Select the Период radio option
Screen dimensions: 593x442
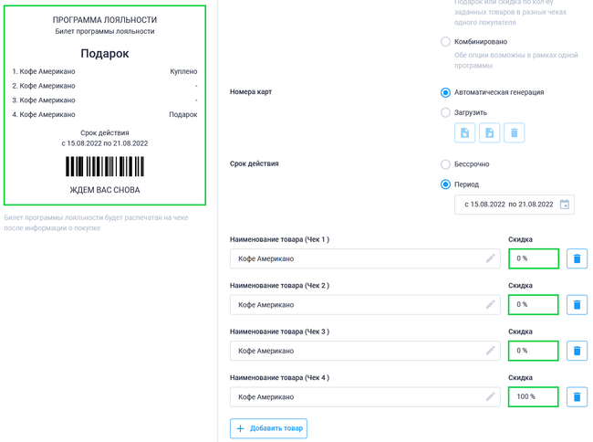pyautogui.click(x=445, y=184)
